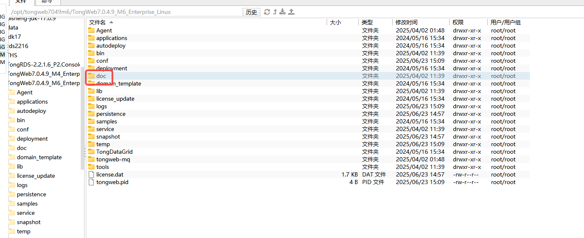Select the THS tree node
Image resolution: width=584 pixels, height=238 pixels.
[13, 55]
